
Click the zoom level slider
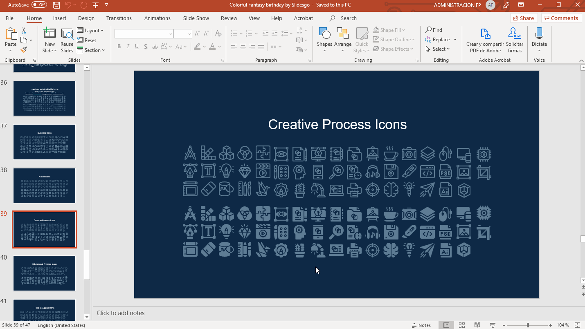(528, 325)
